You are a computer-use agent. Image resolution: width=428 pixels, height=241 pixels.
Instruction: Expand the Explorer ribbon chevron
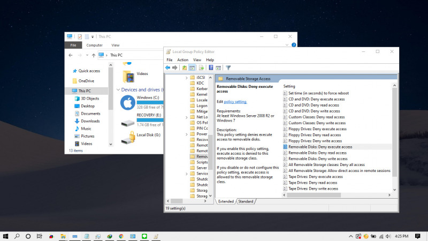(287, 45)
